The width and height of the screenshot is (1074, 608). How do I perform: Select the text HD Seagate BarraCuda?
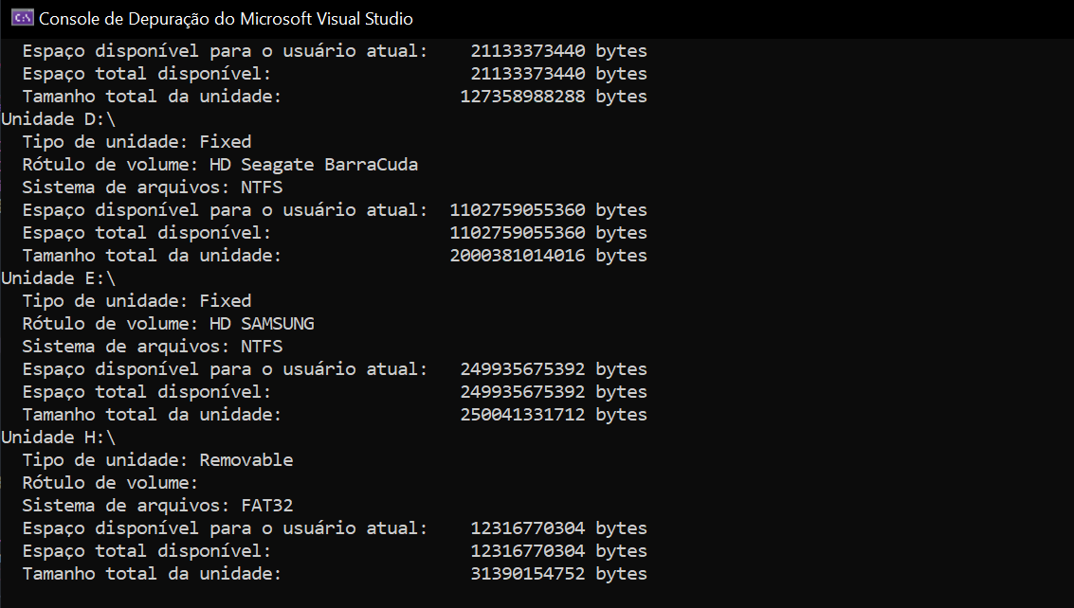point(314,164)
